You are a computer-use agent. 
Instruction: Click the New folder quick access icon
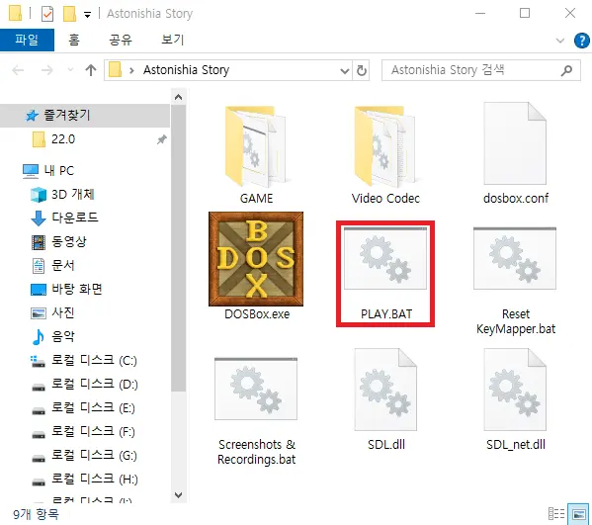click(69, 14)
